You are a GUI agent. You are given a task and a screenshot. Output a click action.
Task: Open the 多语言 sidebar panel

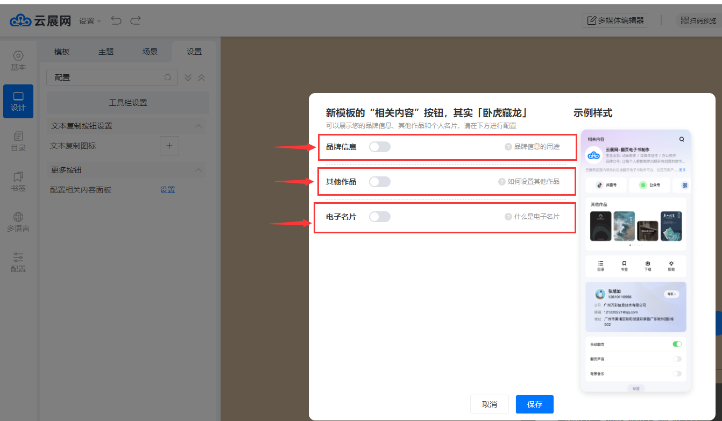coord(18,222)
